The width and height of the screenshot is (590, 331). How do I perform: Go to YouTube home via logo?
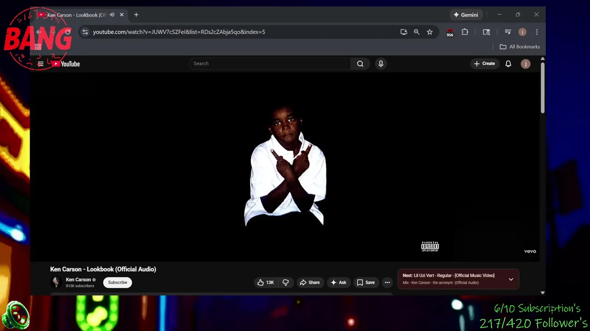(x=66, y=64)
